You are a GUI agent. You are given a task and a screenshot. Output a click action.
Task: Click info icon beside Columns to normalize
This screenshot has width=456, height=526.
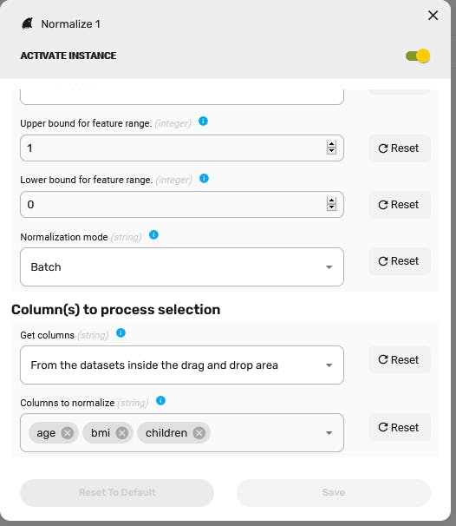coord(161,400)
